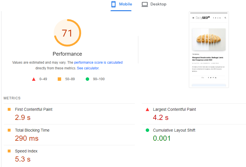This screenshot has width=246, height=167.
Task: Click the red triangle 0–49 legend marker
Action: (33, 79)
